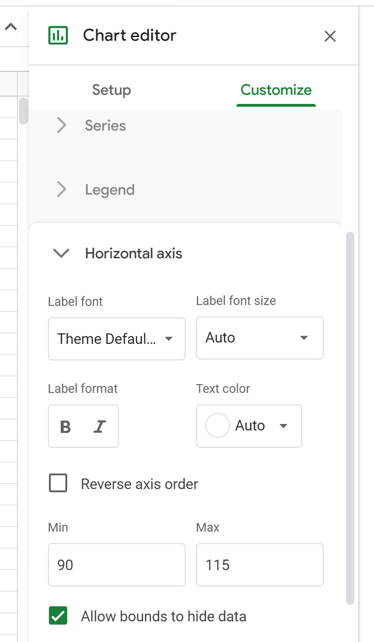Click the Min value input field
Screen dimensions: 374x642
click(117, 565)
